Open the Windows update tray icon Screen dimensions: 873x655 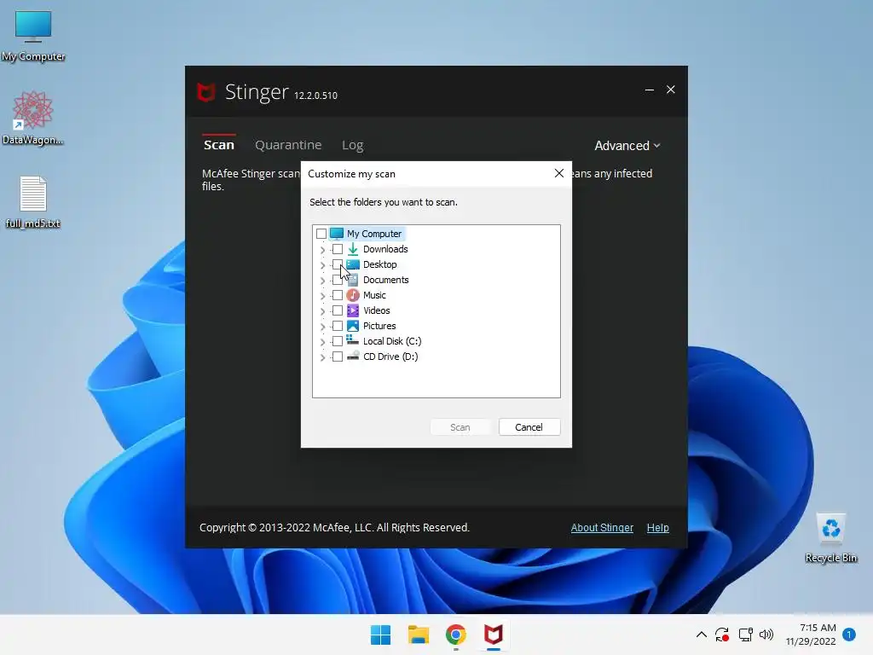point(722,635)
